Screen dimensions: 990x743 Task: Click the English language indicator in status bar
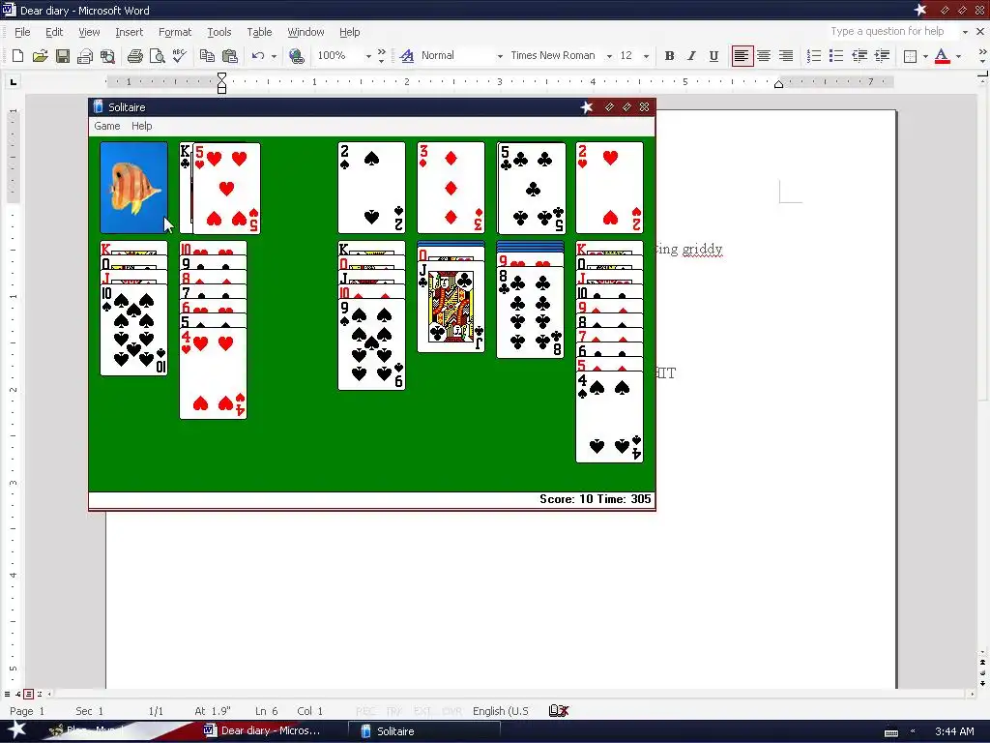point(501,711)
